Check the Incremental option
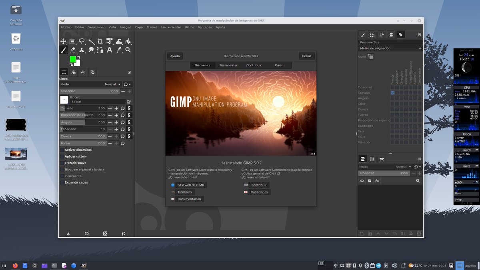Viewport: 480px width, 270px height. tap(62, 176)
